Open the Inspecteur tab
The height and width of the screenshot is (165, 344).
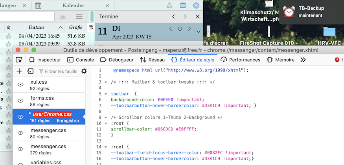pyautogui.click(x=45, y=60)
